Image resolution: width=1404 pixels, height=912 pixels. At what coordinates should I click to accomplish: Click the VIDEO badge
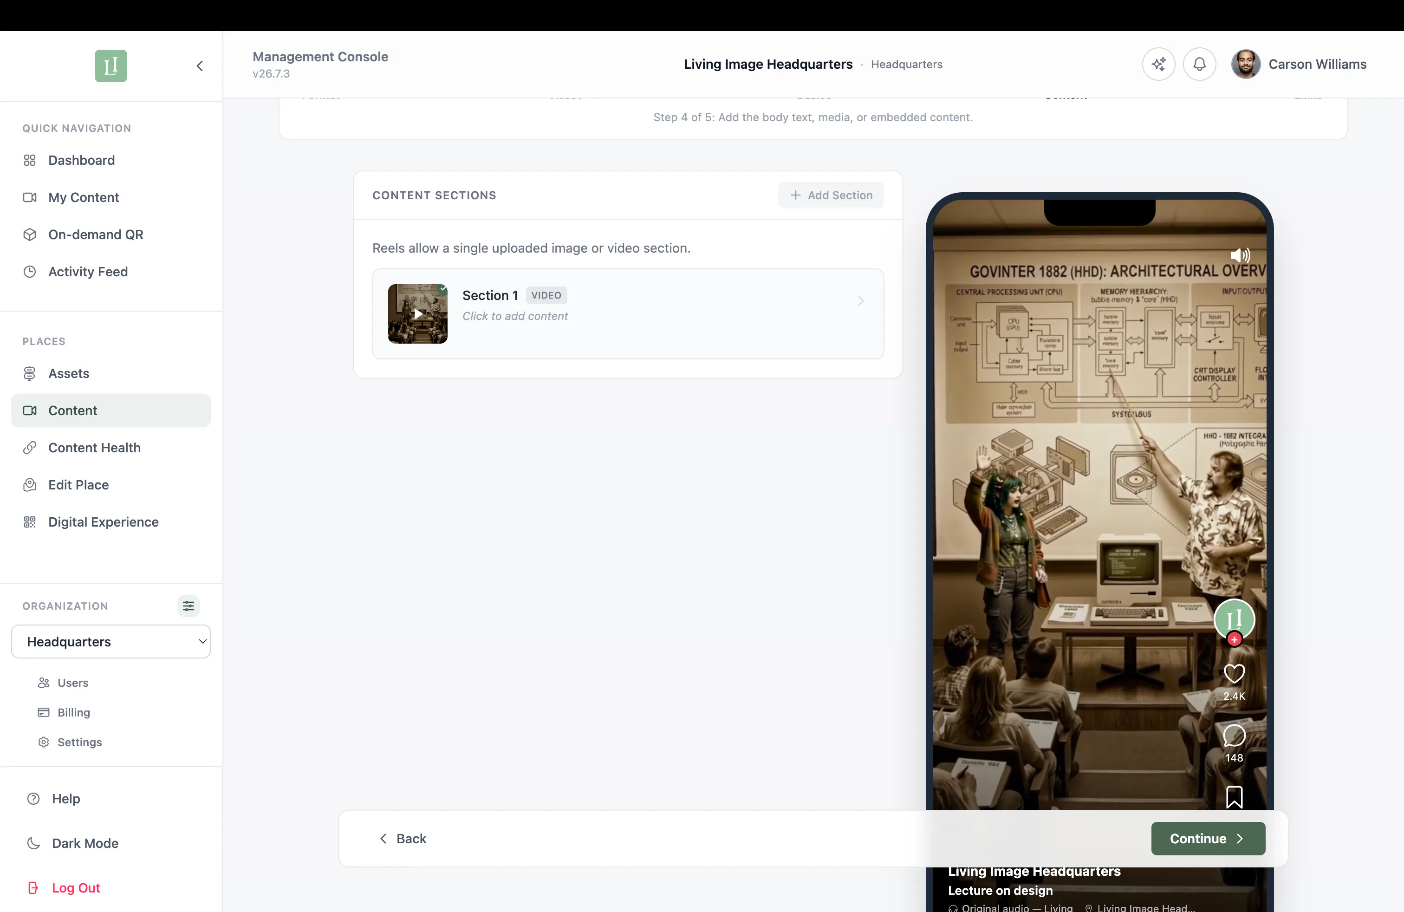click(x=546, y=295)
